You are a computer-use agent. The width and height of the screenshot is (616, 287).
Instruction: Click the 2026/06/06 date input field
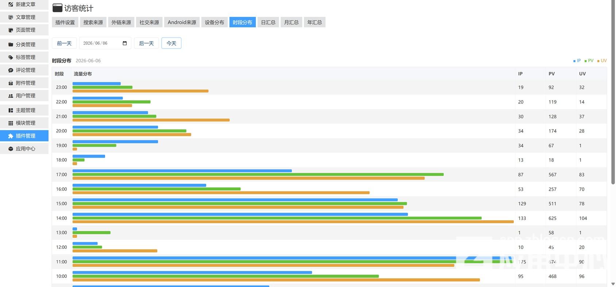(105, 43)
